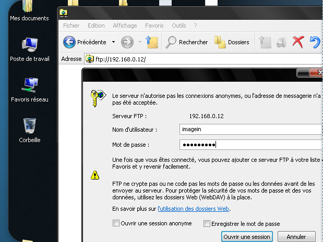
Task: Click the FTP icon in address bar
Action: click(90, 59)
